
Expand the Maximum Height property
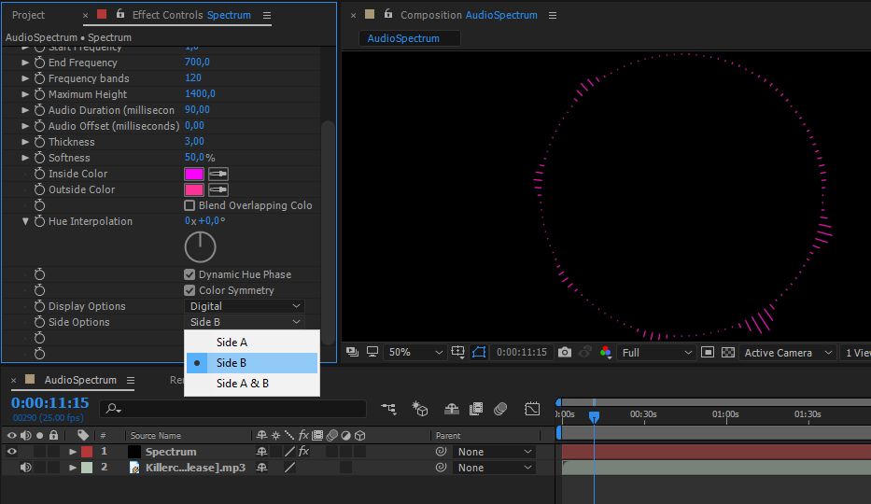pos(25,94)
